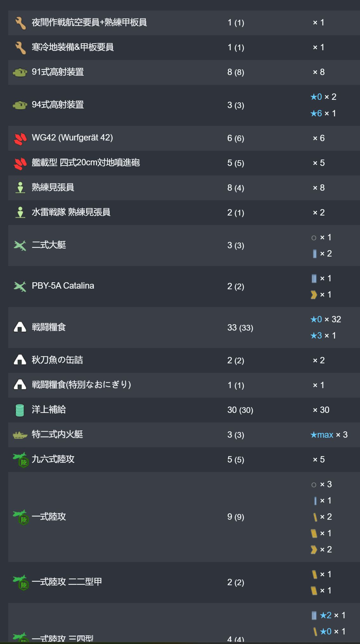360x644 pixels.
Task: Click the rice ball icon beside 戦闘糧食
Action: (20, 327)
